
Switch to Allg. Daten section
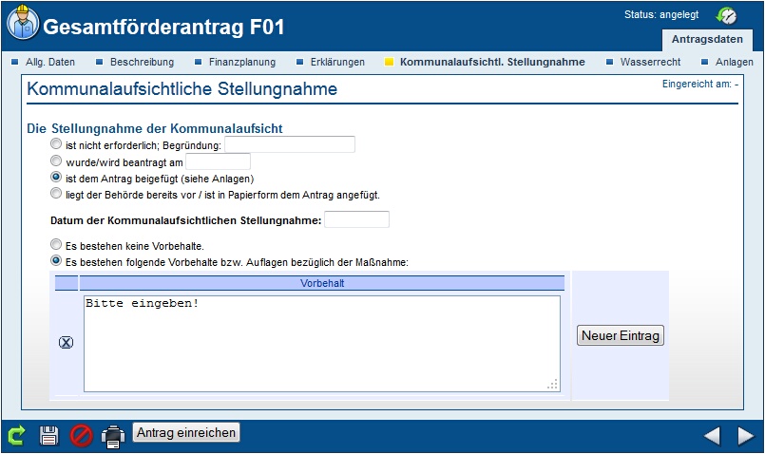(49, 62)
